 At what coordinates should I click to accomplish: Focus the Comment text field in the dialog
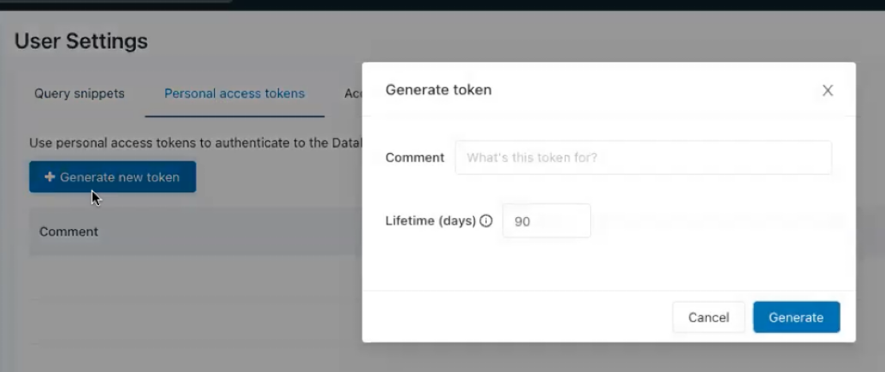tap(643, 158)
